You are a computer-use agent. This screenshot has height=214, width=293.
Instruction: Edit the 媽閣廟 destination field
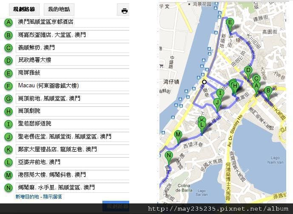[x=72, y=188]
